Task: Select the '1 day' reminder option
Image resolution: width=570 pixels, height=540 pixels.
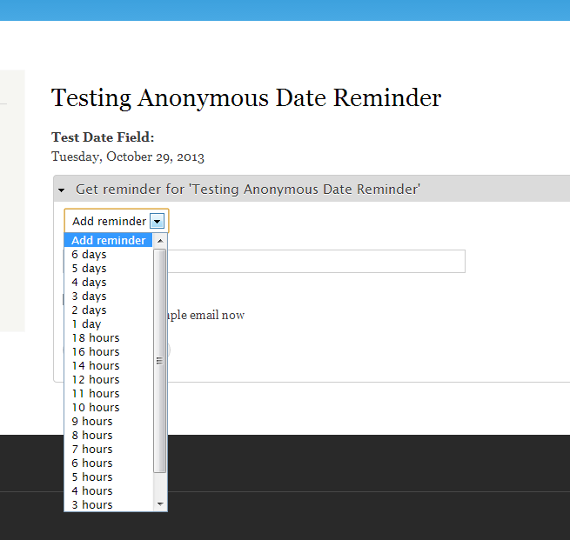Action: [86, 324]
